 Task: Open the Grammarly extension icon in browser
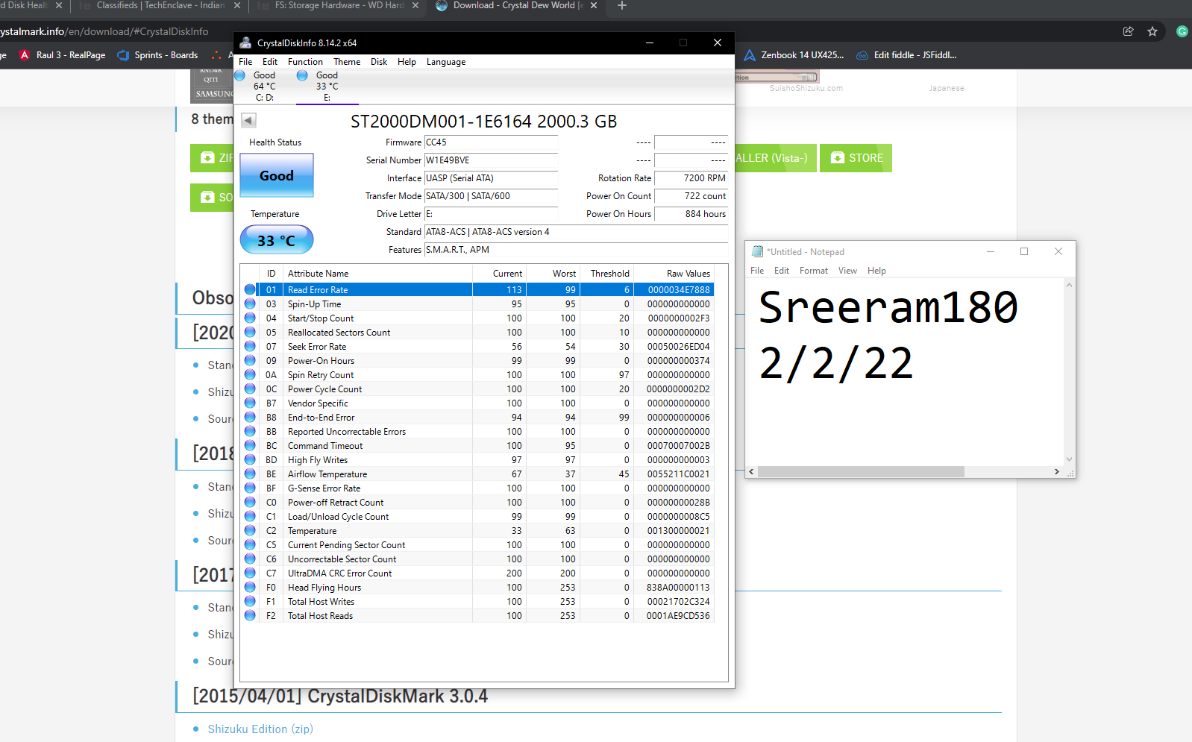(x=1182, y=31)
